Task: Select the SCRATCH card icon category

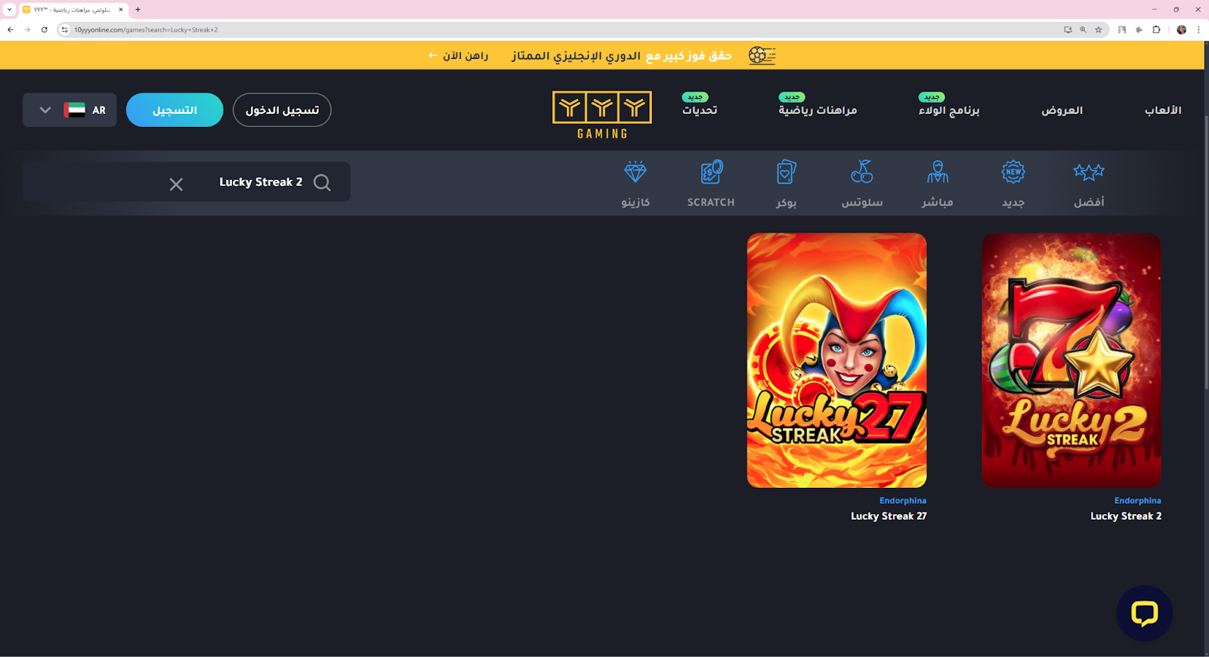Action: [x=711, y=172]
